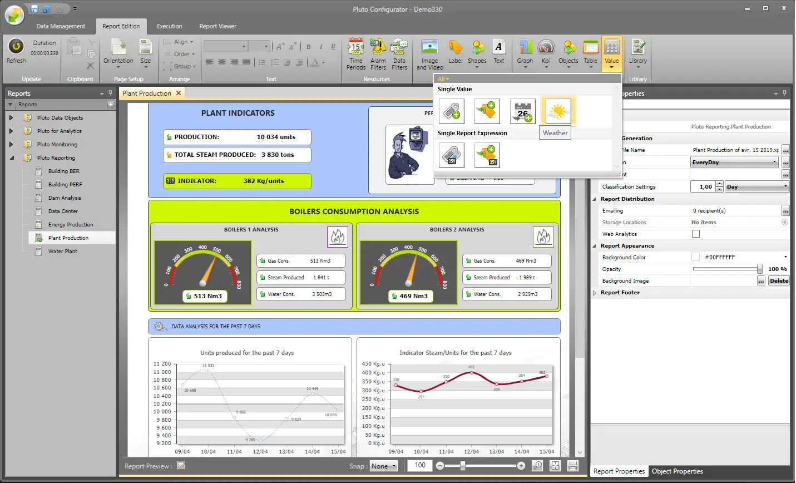The image size is (796, 483).
Task: Open the Table gallery
Action: click(x=591, y=54)
